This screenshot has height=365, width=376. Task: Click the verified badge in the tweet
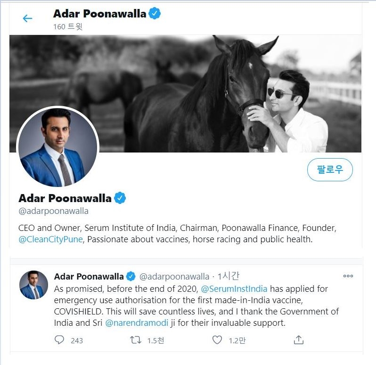(x=131, y=276)
